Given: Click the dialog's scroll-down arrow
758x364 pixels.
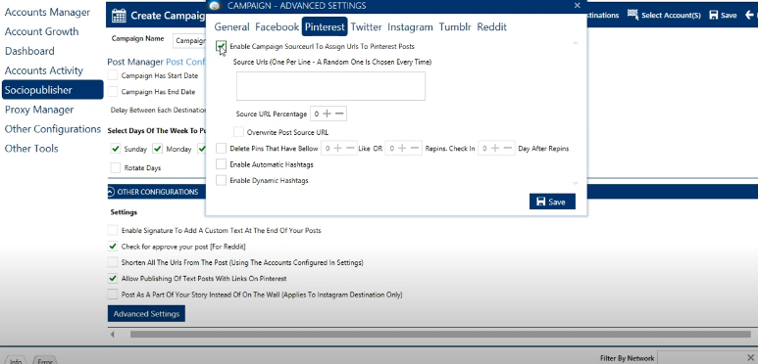Looking at the screenshot, I should 576,183.
